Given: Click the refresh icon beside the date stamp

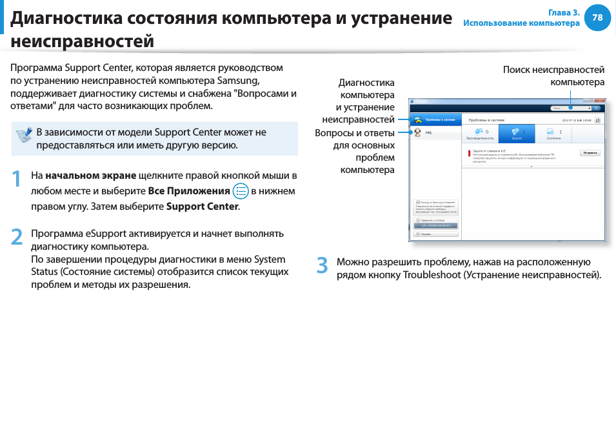Looking at the screenshot, I should [597, 120].
